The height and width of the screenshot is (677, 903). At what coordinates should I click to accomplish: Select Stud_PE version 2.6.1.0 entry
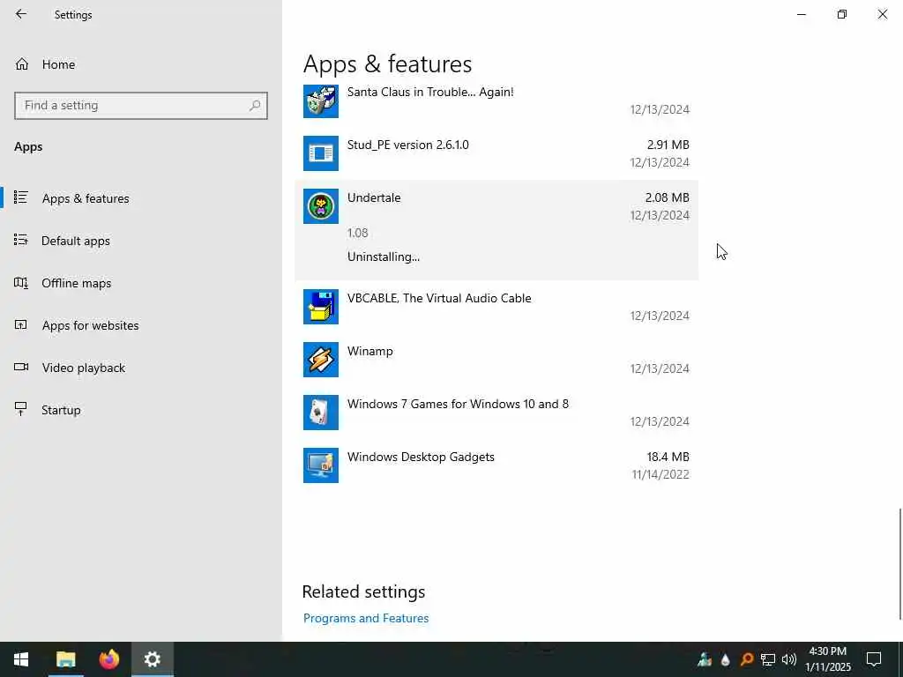click(496, 153)
